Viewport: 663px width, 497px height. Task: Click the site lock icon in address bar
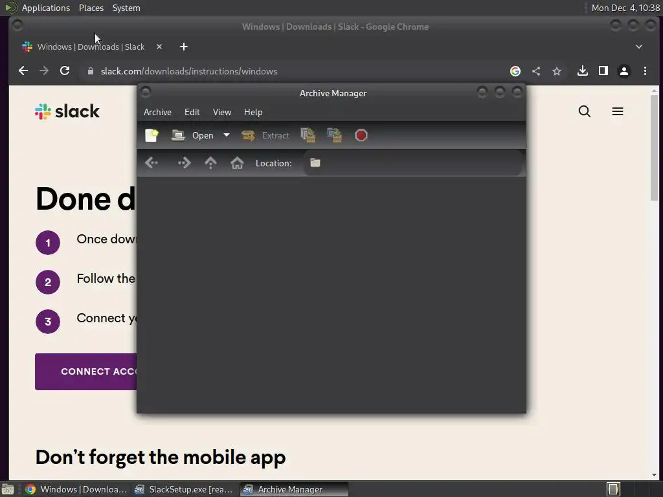point(91,71)
